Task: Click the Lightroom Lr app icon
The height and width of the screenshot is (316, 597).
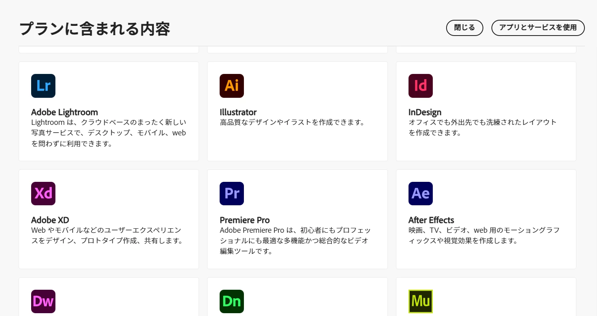Action: coord(43,86)
